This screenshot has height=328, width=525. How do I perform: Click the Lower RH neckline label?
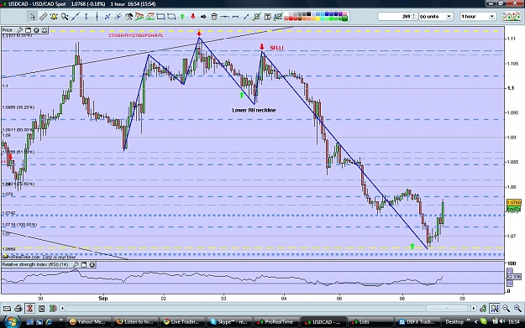[254, 110]
